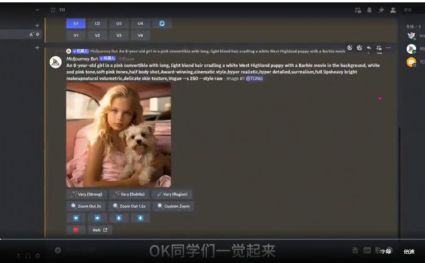Open notification settings bell icon
This screenshot has width=425, height=263.
point(370,10)
